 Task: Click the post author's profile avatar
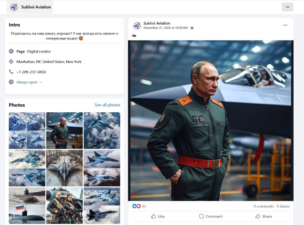click(137, 25)
